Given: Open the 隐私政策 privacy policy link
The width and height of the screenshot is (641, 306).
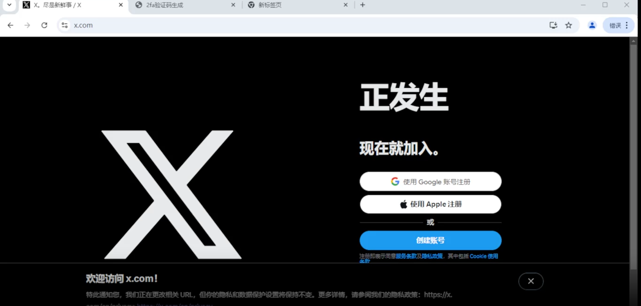Looking at the screenshot, I should click(x=432, y=256).
